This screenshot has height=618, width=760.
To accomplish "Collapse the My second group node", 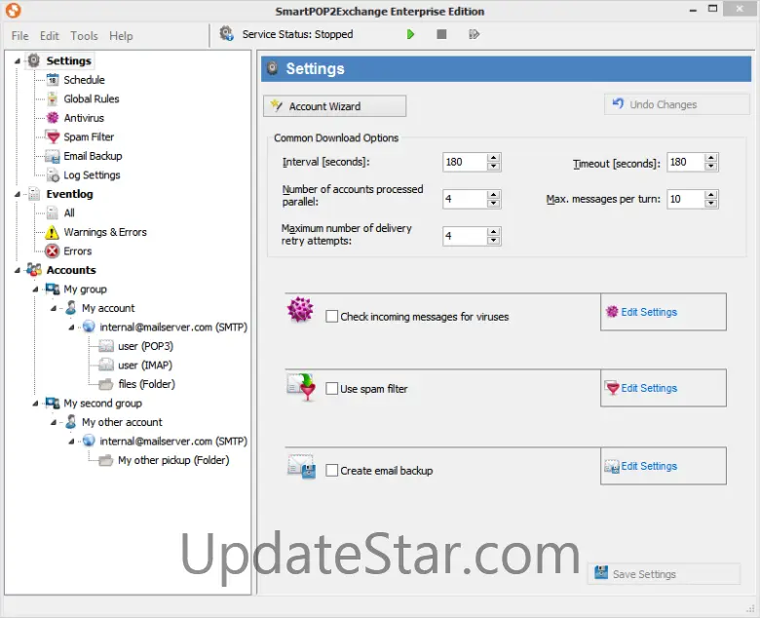I will tap(35, 404).
